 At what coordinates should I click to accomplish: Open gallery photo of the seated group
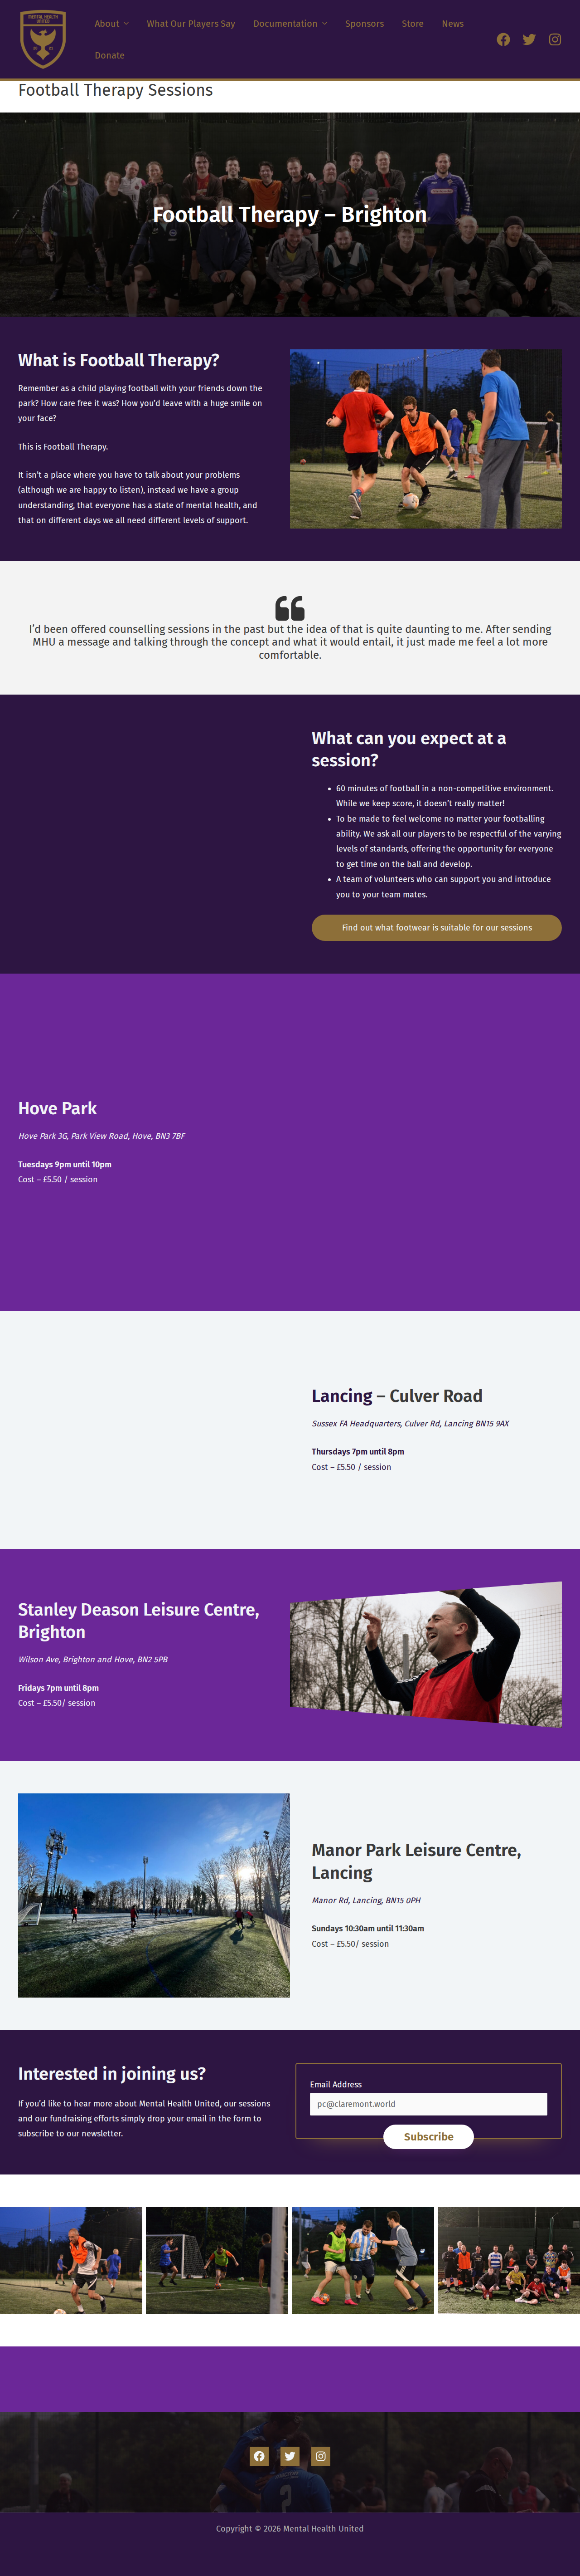point(509,2260)
